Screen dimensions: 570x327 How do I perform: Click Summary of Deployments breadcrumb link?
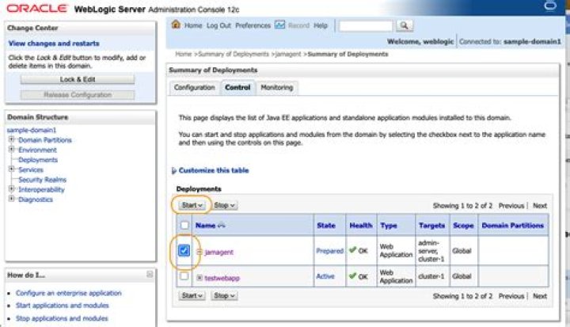pyautogui.click(x=234, y=54)
